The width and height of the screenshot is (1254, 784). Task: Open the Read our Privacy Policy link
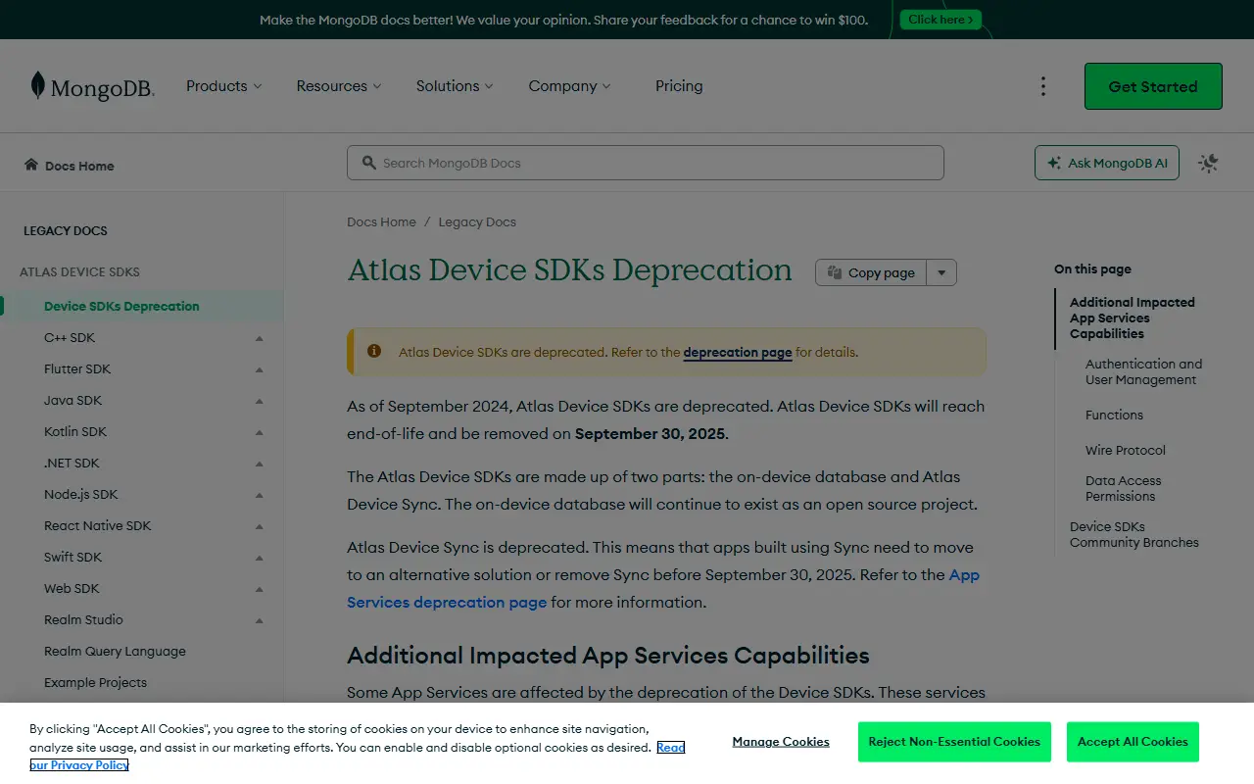click(x=670, y=748)
